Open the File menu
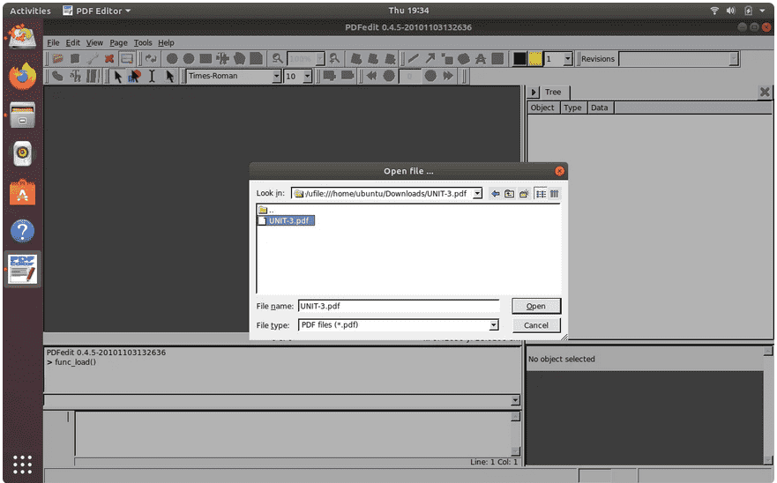This screenshot has height=483, width=777. pyautogui.click(x=53, y=42)
